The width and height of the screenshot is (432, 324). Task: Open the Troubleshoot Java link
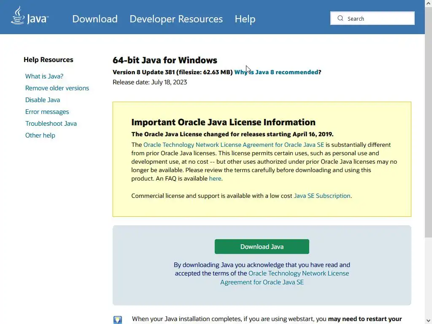click(x=51, y=124)
